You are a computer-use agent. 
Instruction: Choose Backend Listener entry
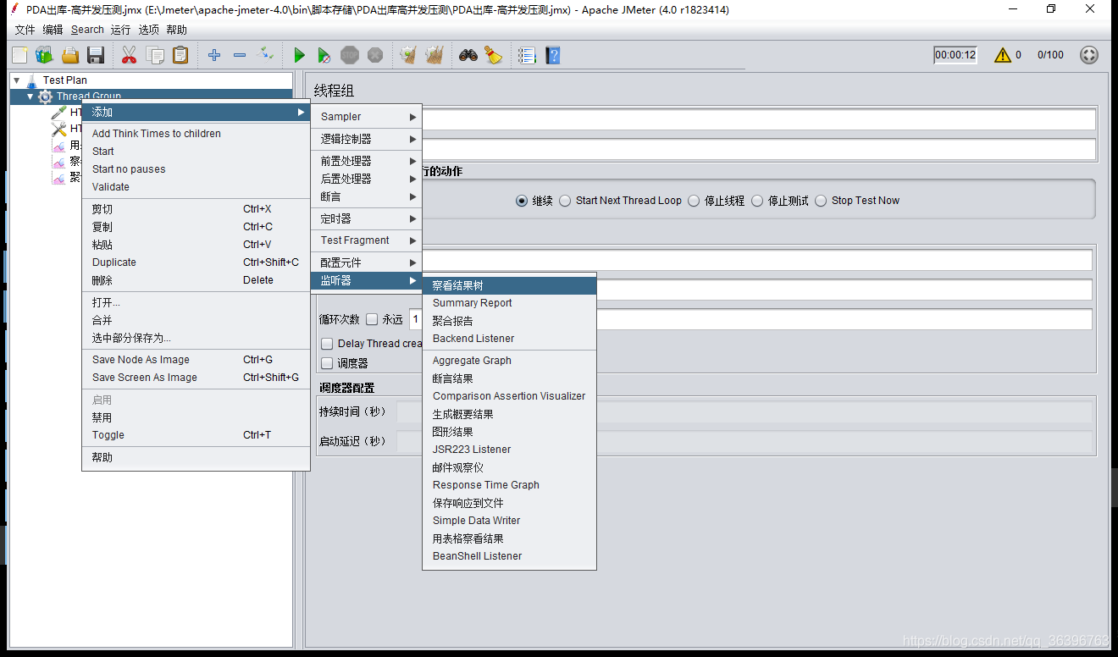(509, 339)
